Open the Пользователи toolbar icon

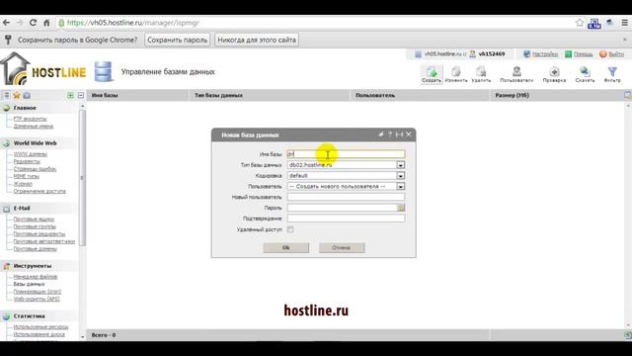[x=516, y=75]
